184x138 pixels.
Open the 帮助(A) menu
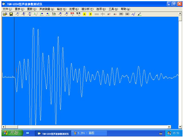125,9
